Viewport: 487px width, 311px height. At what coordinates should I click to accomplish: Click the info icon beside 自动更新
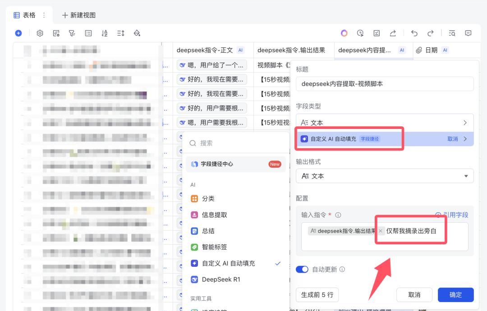click(342, 269)
